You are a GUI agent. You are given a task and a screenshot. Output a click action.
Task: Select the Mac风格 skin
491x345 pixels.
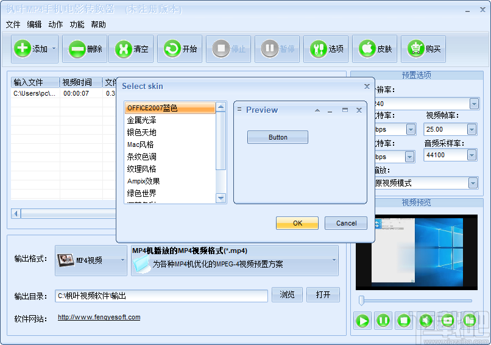coord(170,144)
